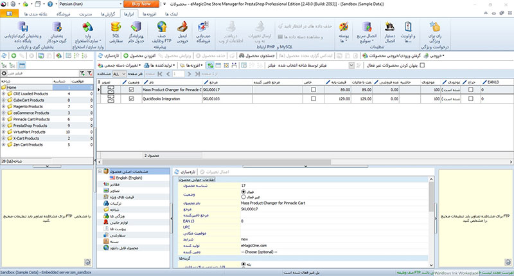This screenshot has height=276, width=514.
Task: Click the orange Buy Now button
Action: 141,4
